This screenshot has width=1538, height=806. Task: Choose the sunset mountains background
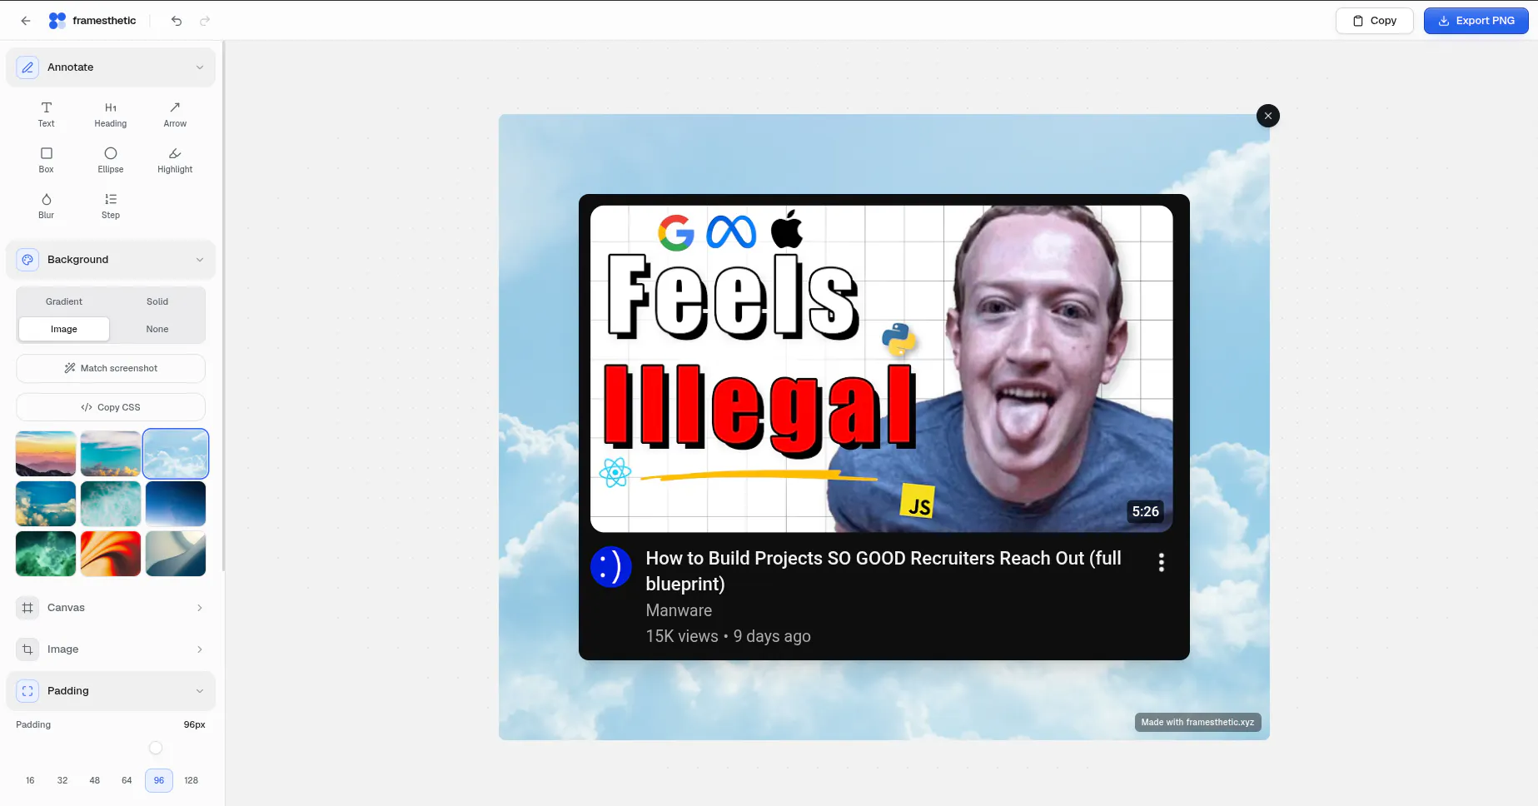tap(46, 454)
